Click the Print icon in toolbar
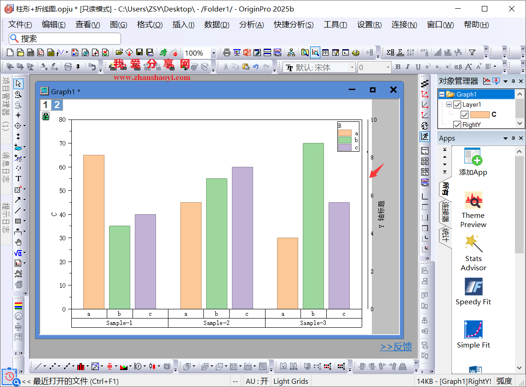Viewport: 526px width, 387px height. [226, 52]
